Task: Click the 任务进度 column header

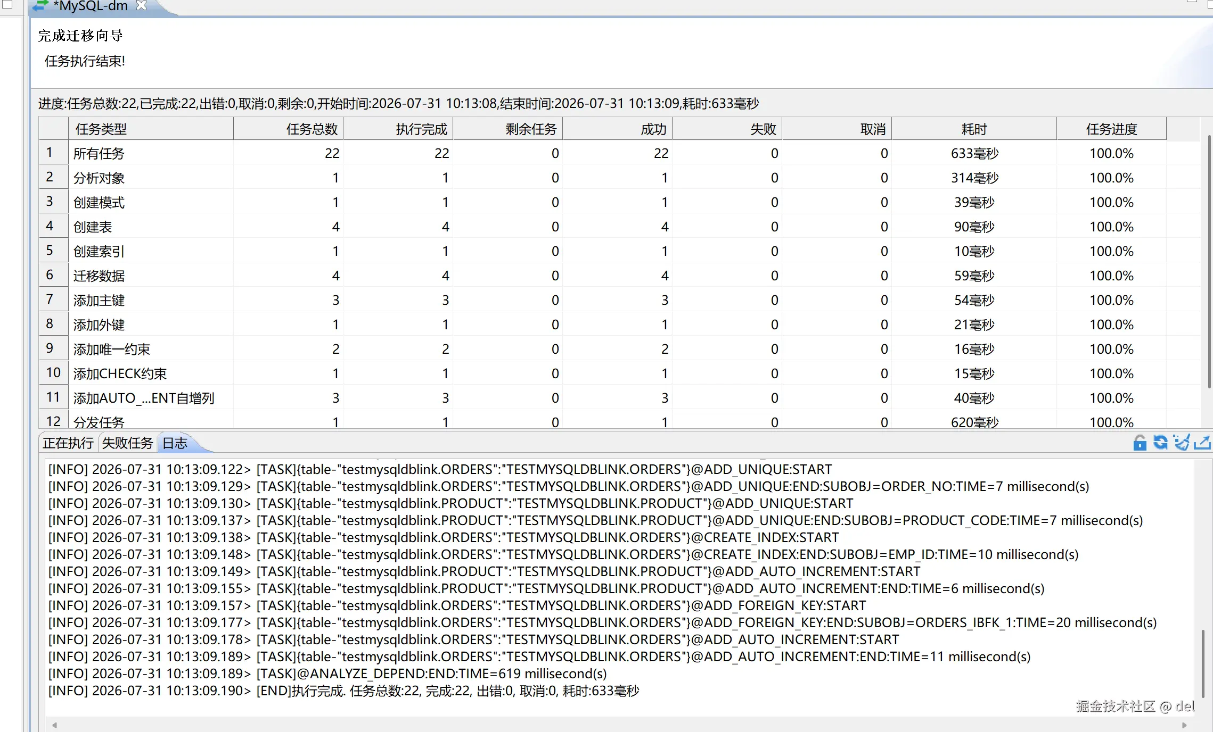Action: click(x=1112, y=129)
